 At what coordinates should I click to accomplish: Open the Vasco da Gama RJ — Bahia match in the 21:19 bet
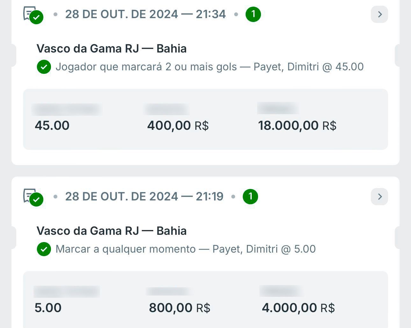pyautogui.click(x=112, y=231)
